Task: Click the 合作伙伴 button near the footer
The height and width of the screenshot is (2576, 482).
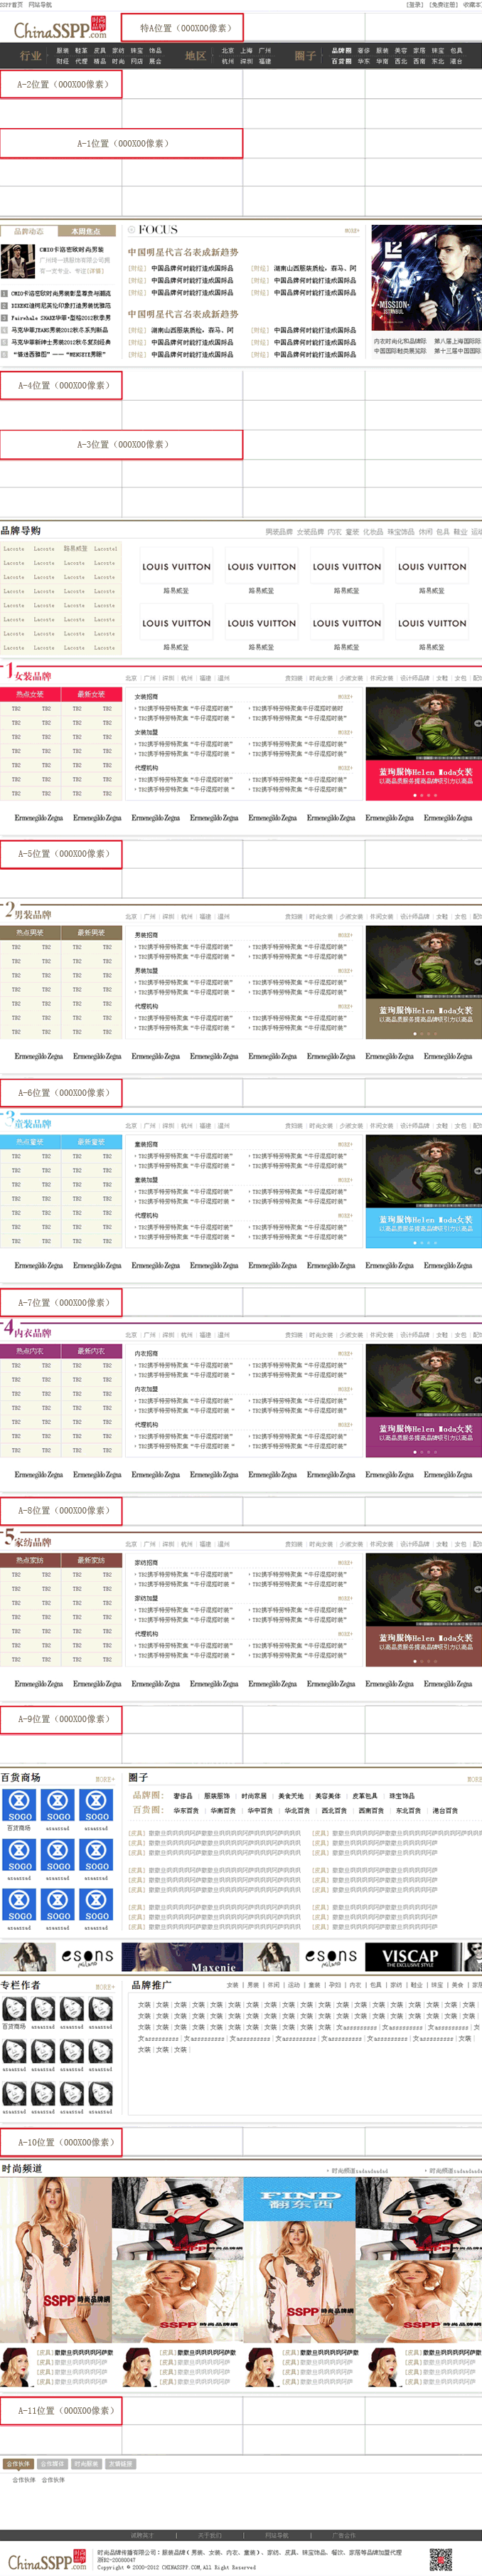Action: [x=18, y=2464]
